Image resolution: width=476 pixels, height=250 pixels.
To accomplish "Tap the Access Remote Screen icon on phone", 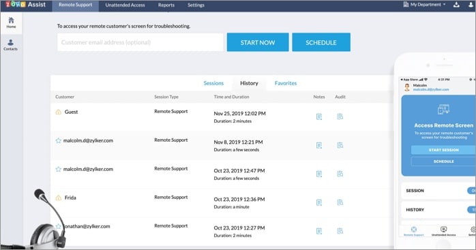I will pyautogui.click(x=443, y=109).
